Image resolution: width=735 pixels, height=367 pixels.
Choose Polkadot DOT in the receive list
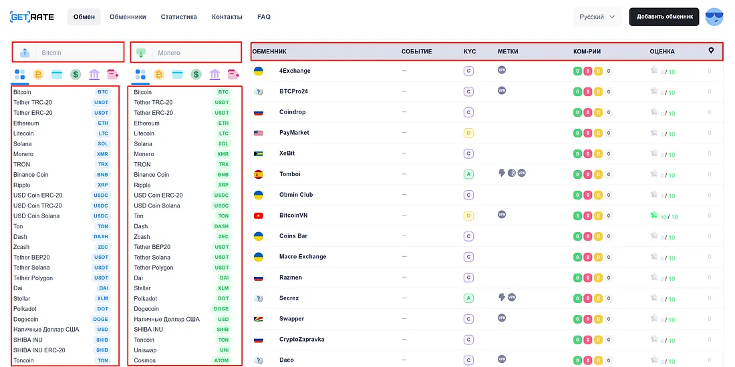(x=182, y=299)
